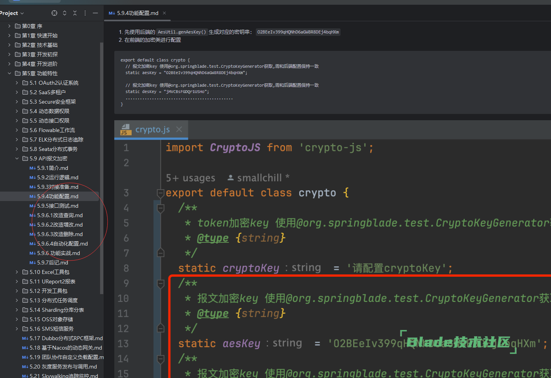Open the 5.18 基于Nacos的动态网关.md file
551x378 pixels.
[62, 348]
